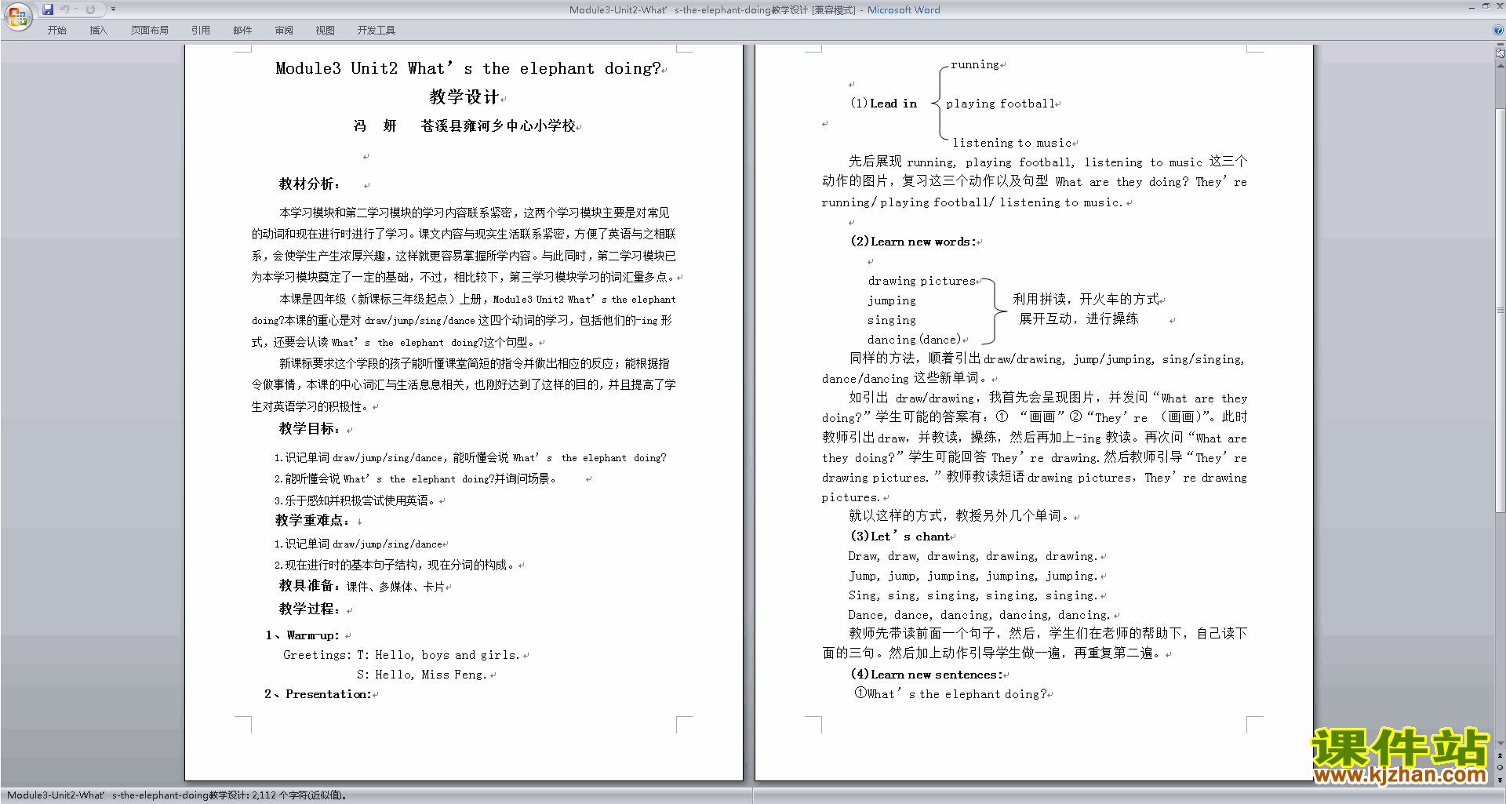
Task: Click the heading 教学设计
Action: click(464, 96)
